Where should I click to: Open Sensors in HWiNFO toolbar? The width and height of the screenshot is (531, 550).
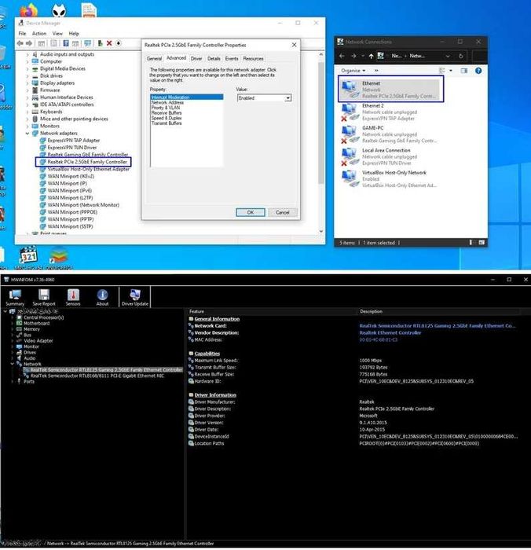(73, 298)
